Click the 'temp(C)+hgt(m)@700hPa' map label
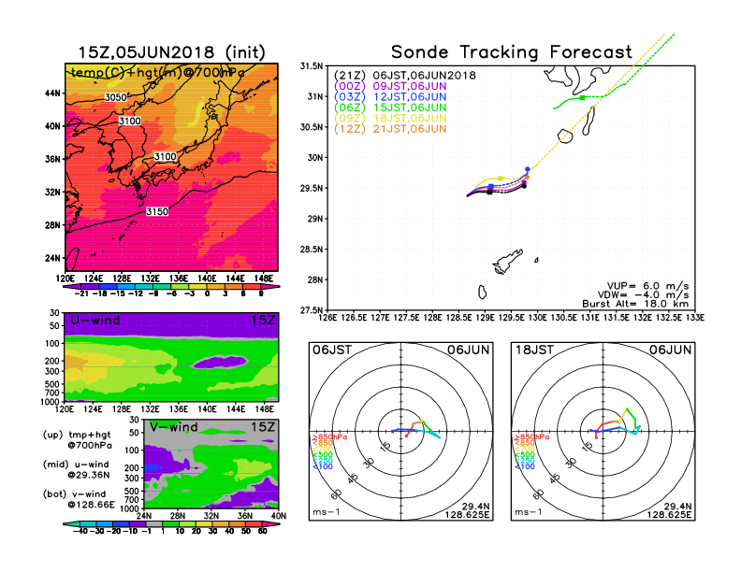This screenshot has height=572, width=741. coord(158,73)
